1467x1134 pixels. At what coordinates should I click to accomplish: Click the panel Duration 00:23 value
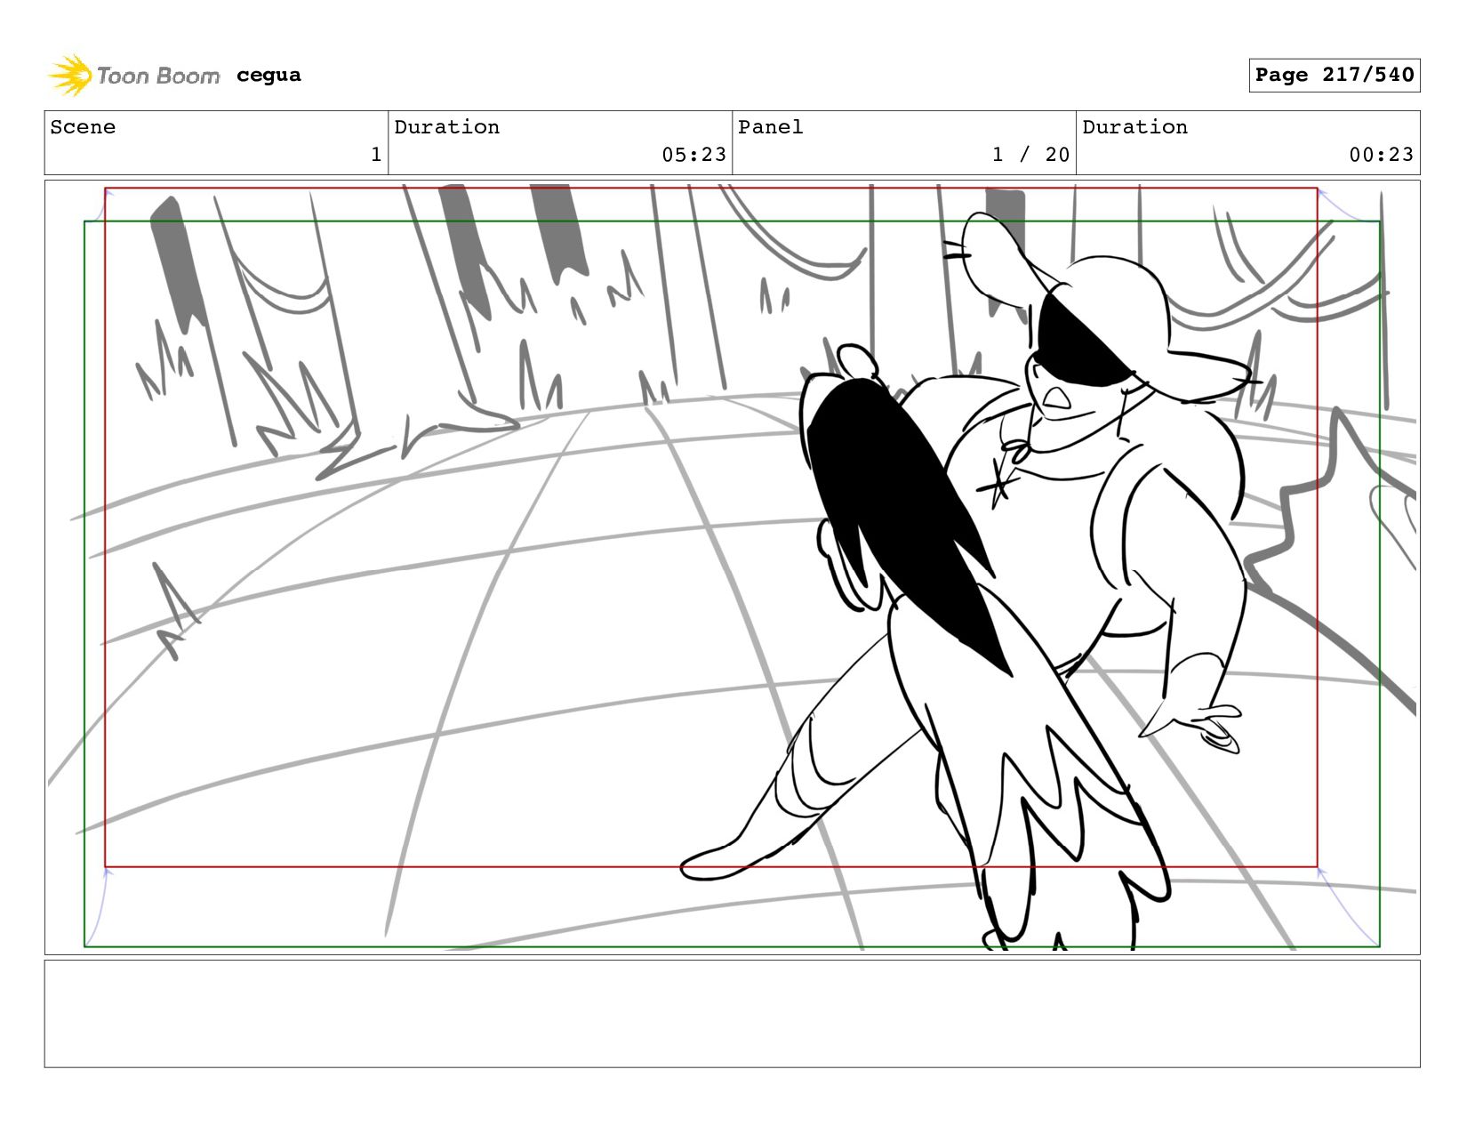point(1381,155)
